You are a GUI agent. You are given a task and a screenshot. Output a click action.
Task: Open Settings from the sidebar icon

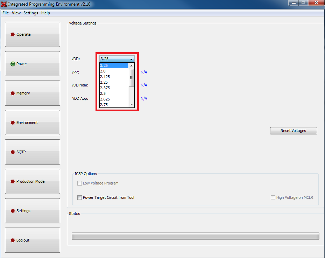click(13, 211)
